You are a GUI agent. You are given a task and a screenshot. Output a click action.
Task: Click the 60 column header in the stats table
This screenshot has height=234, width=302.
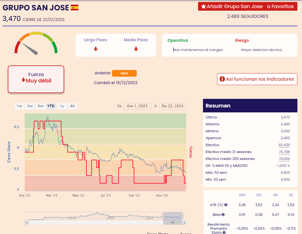(276, 195)
